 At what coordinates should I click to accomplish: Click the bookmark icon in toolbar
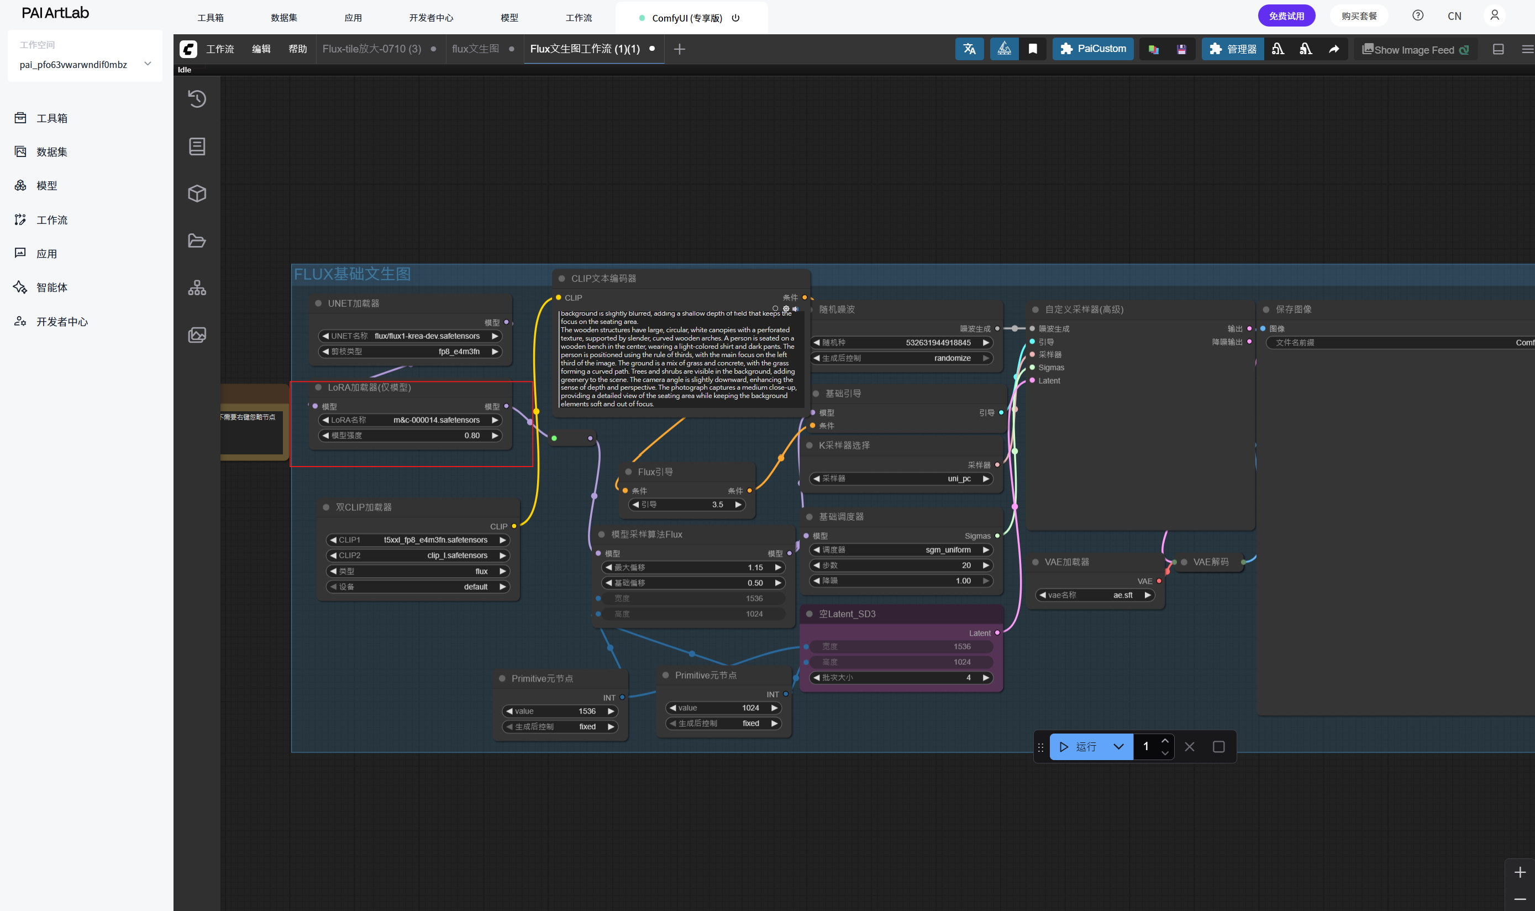(x=1033, y=49)
